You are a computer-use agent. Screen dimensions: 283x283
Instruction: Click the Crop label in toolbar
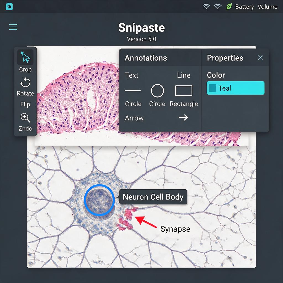pos(25,69)
